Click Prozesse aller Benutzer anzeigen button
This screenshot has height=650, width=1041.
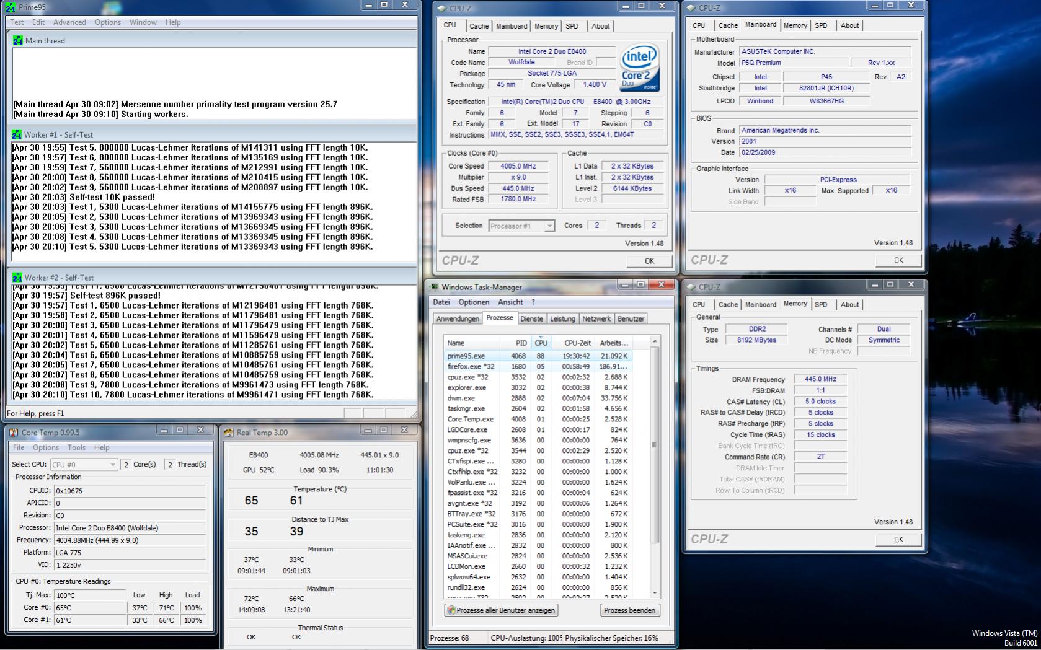[501, 610]
